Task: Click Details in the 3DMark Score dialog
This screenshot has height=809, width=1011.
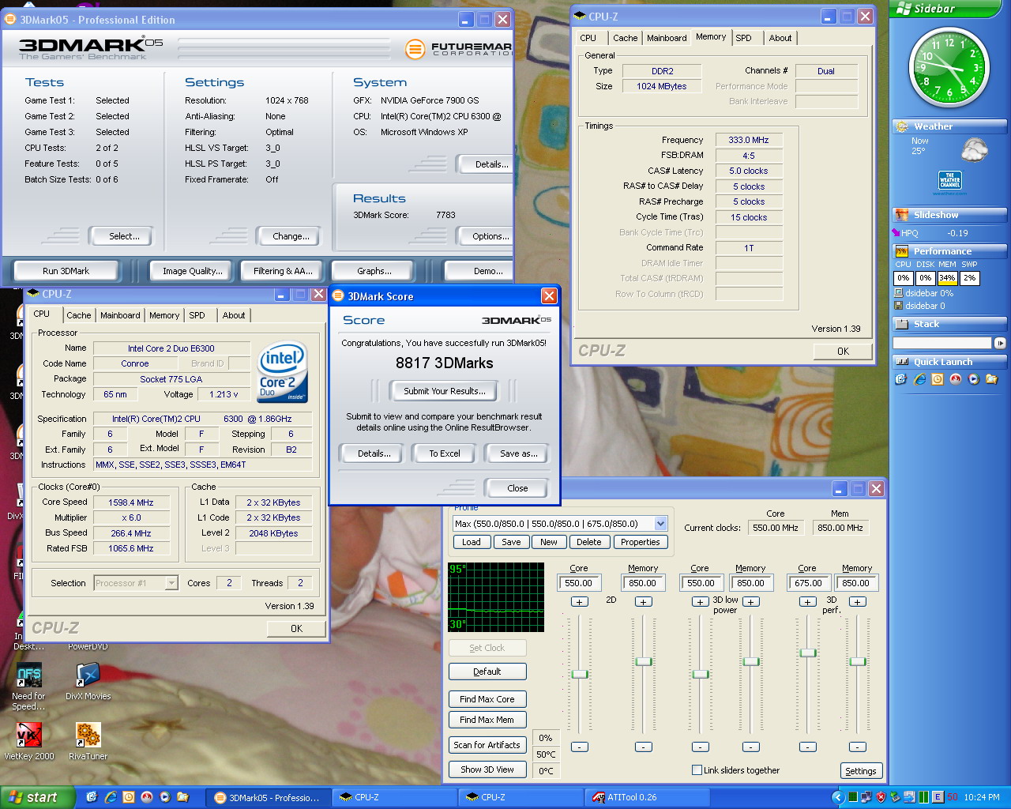Action: click(x=374, y=453)
